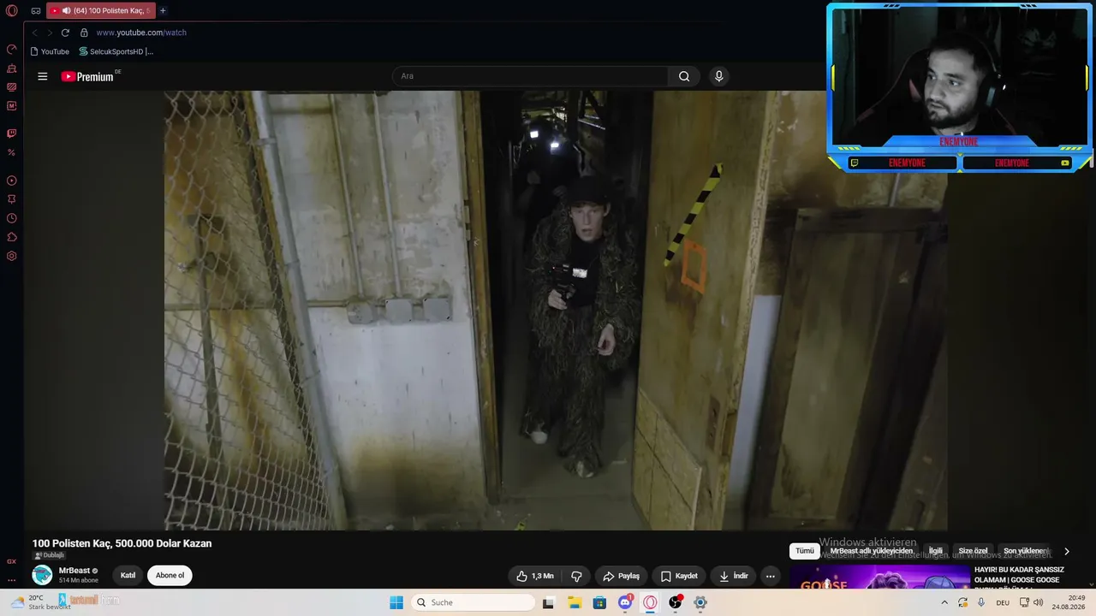Open the M sidebar icon
1096x616 pixels.
click(12, 106)
